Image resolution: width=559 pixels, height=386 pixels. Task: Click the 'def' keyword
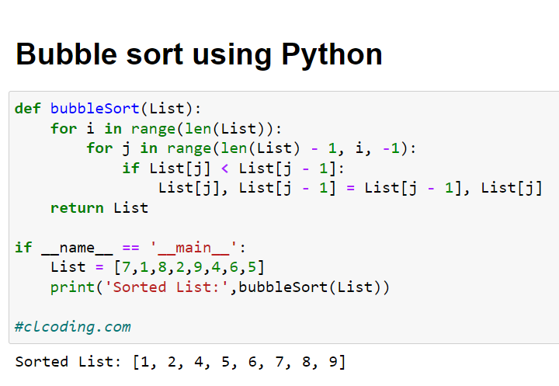[28, 108]
